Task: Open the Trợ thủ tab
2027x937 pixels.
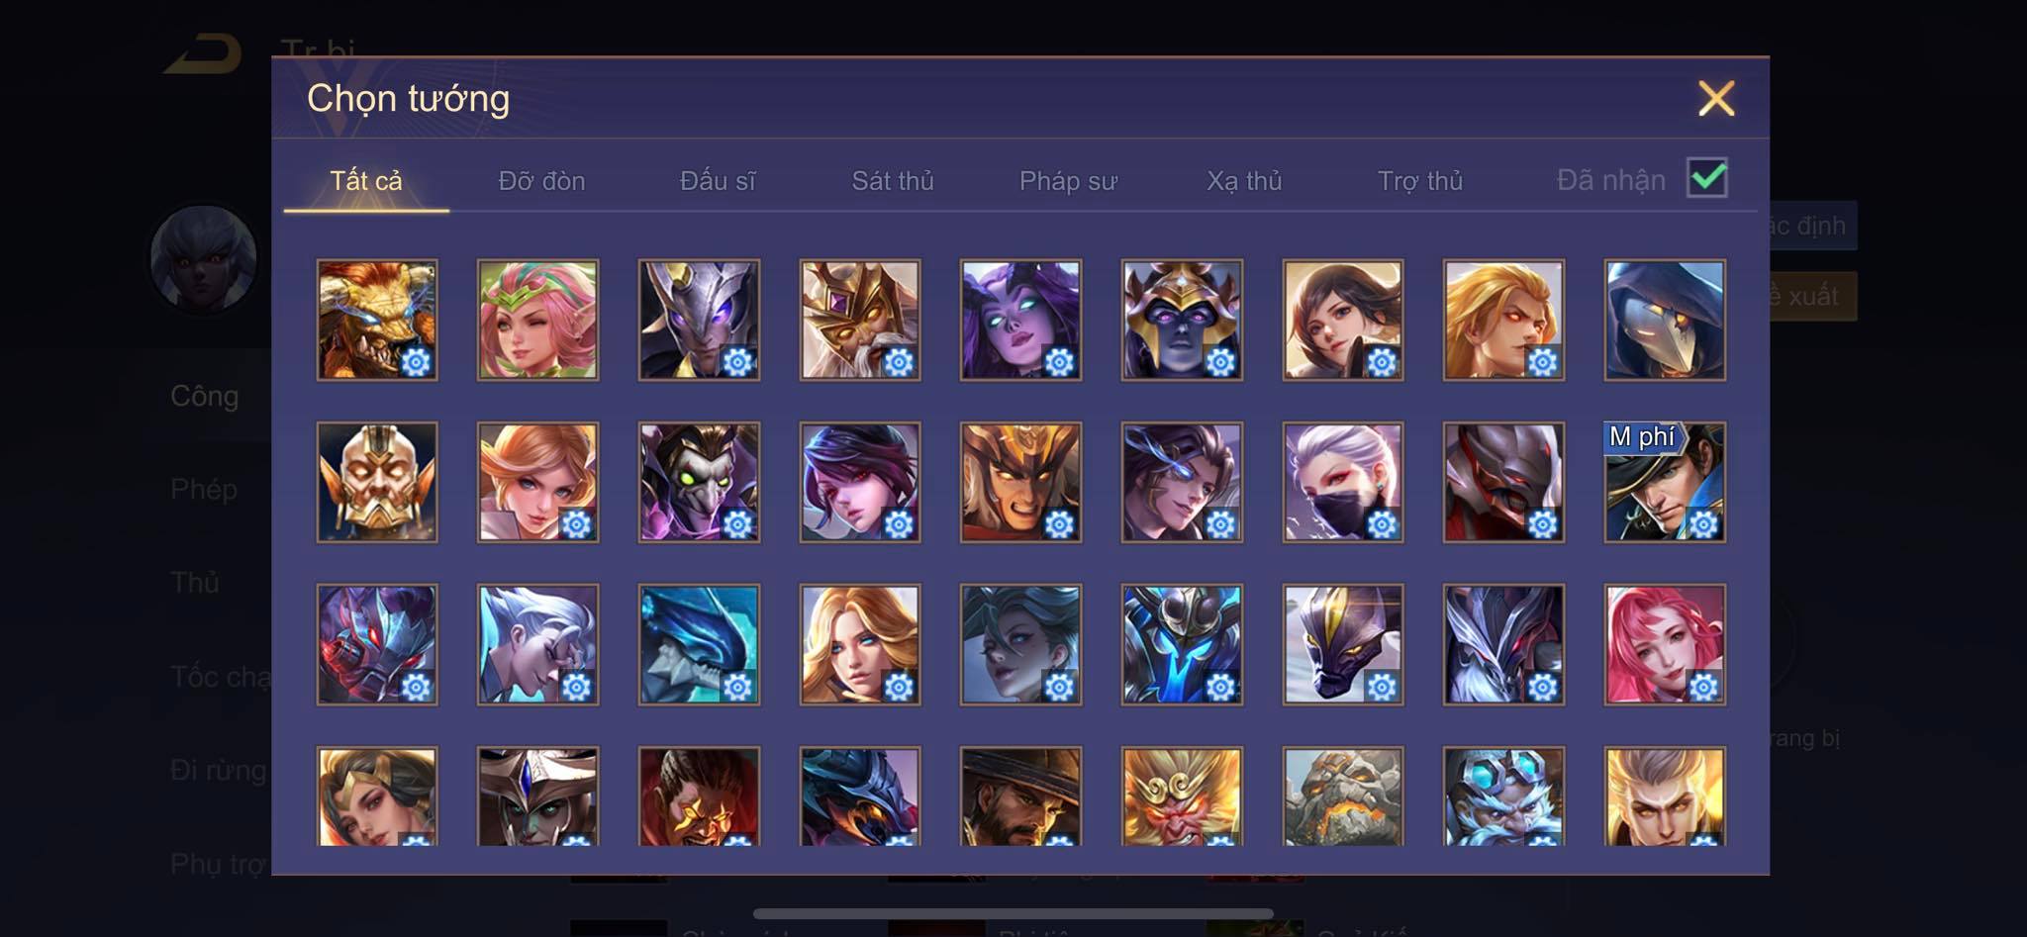Action: click(x=1420, y=181)
